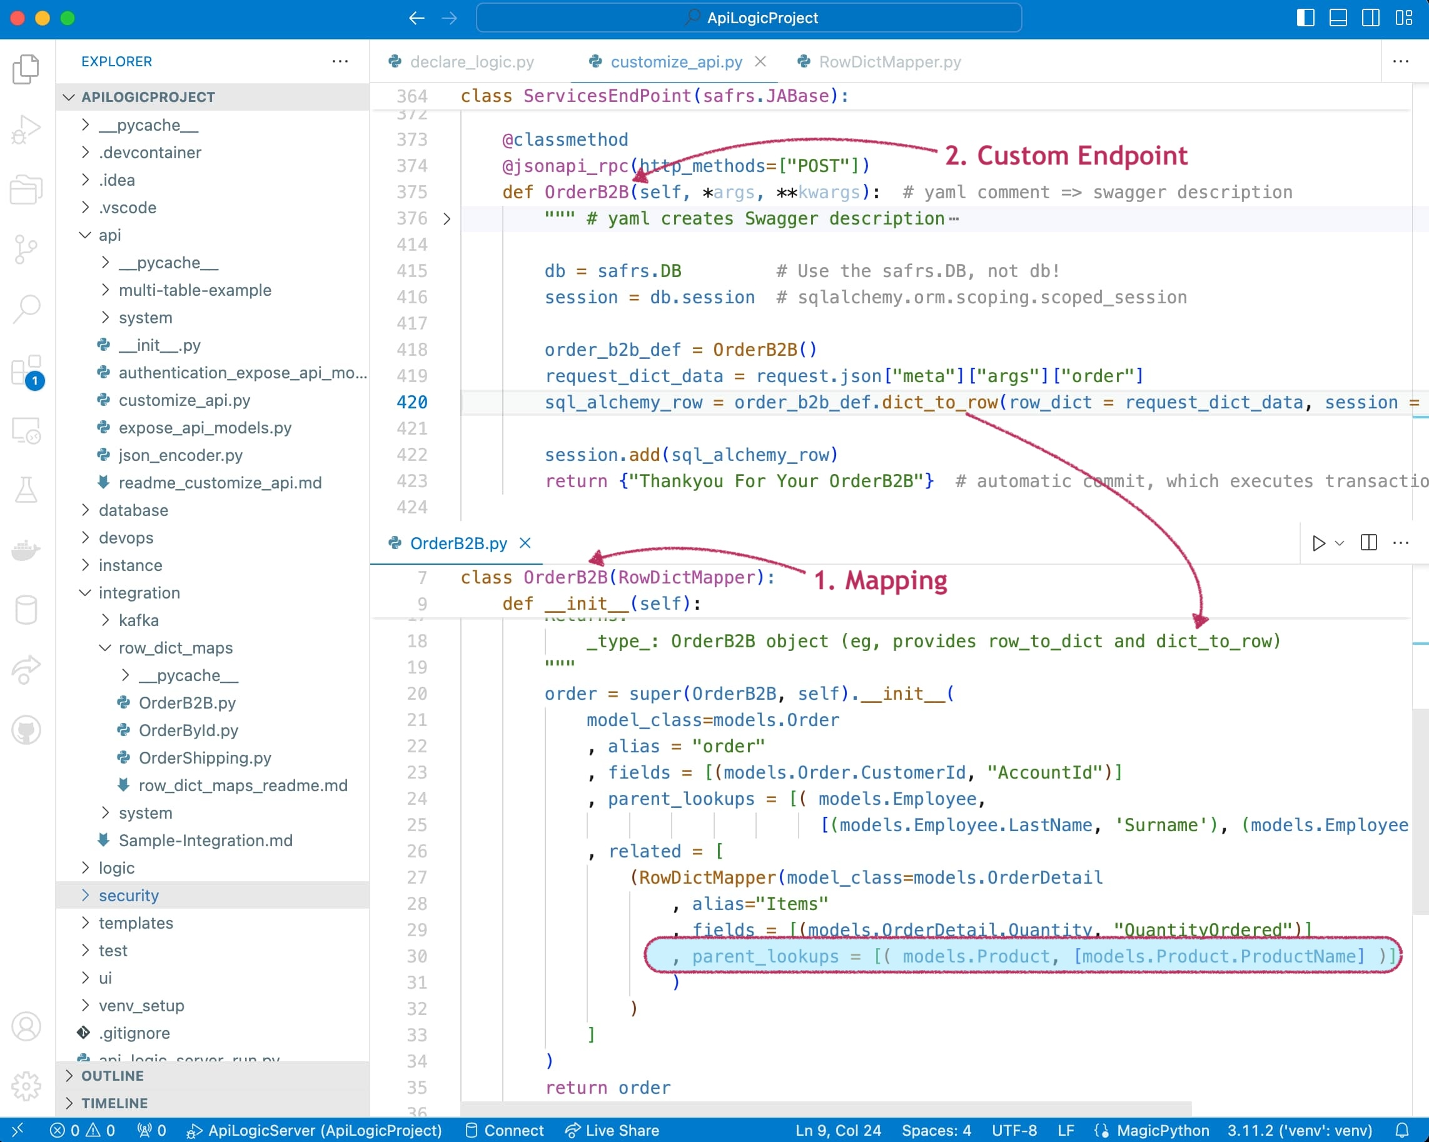
Task: Open Run and Debug view
Action: (x=26, y=129)
